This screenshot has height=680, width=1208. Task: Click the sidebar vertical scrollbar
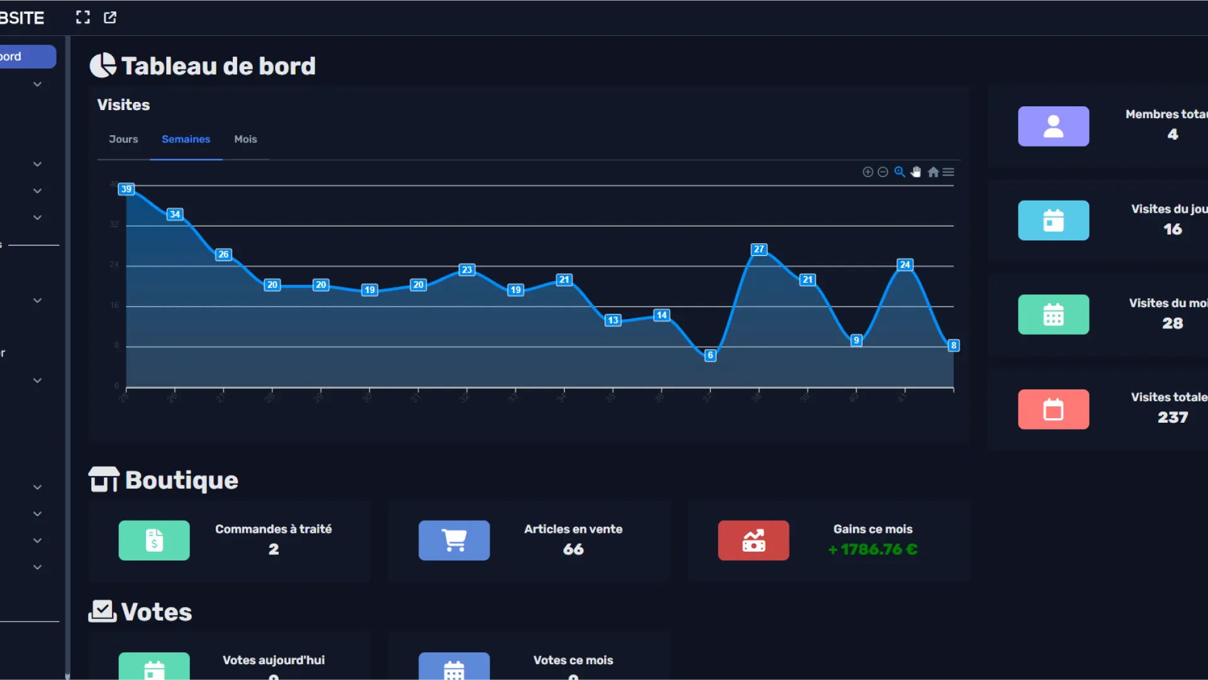coord(67,352)
